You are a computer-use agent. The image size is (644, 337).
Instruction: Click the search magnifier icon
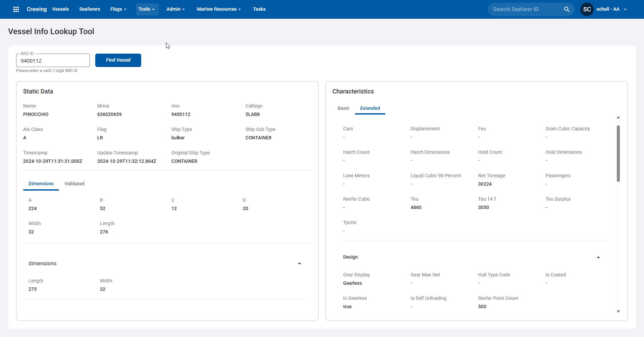pyautogui.click(x=567, y=9)
